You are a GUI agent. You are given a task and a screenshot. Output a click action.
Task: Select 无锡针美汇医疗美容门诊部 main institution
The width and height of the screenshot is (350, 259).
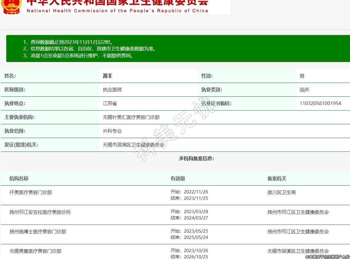coord(131,117)
